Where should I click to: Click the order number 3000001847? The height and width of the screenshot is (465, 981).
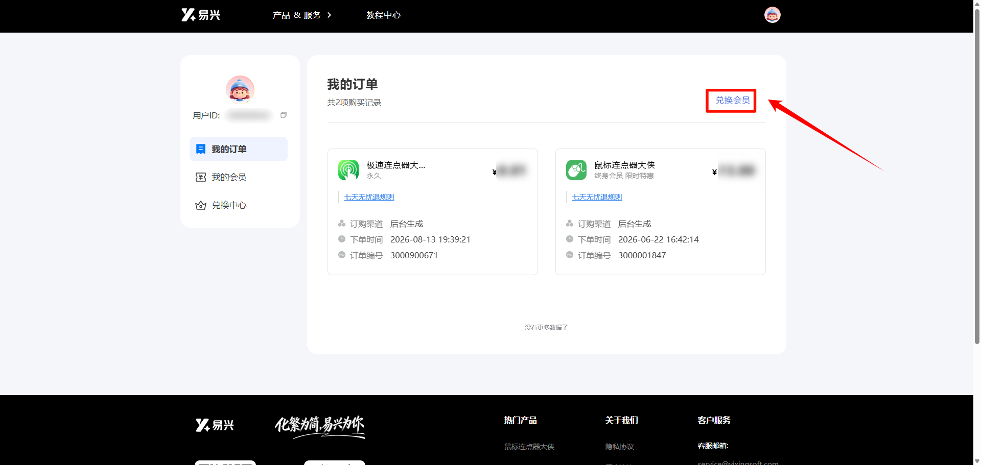(642, 255)
